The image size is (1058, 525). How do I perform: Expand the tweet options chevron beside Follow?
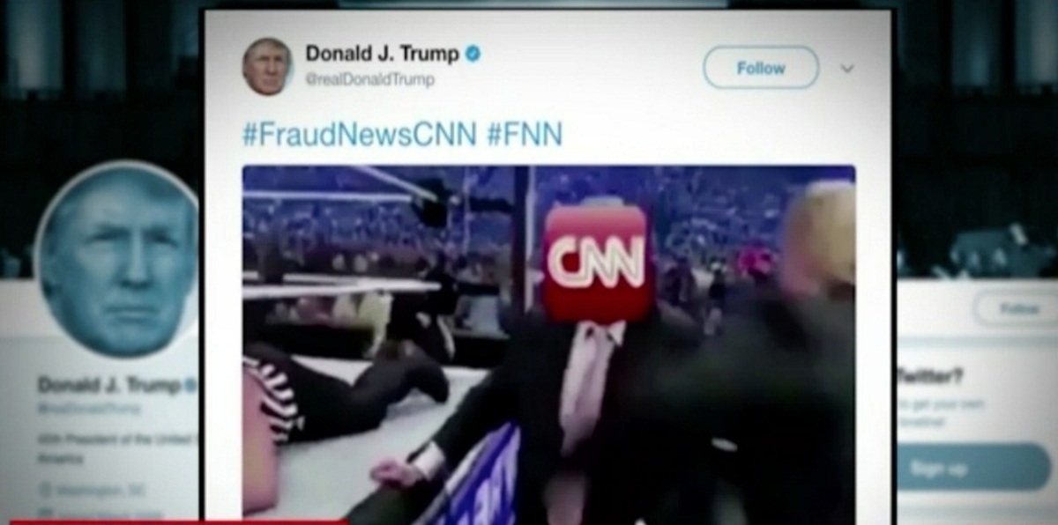(847, 69)
